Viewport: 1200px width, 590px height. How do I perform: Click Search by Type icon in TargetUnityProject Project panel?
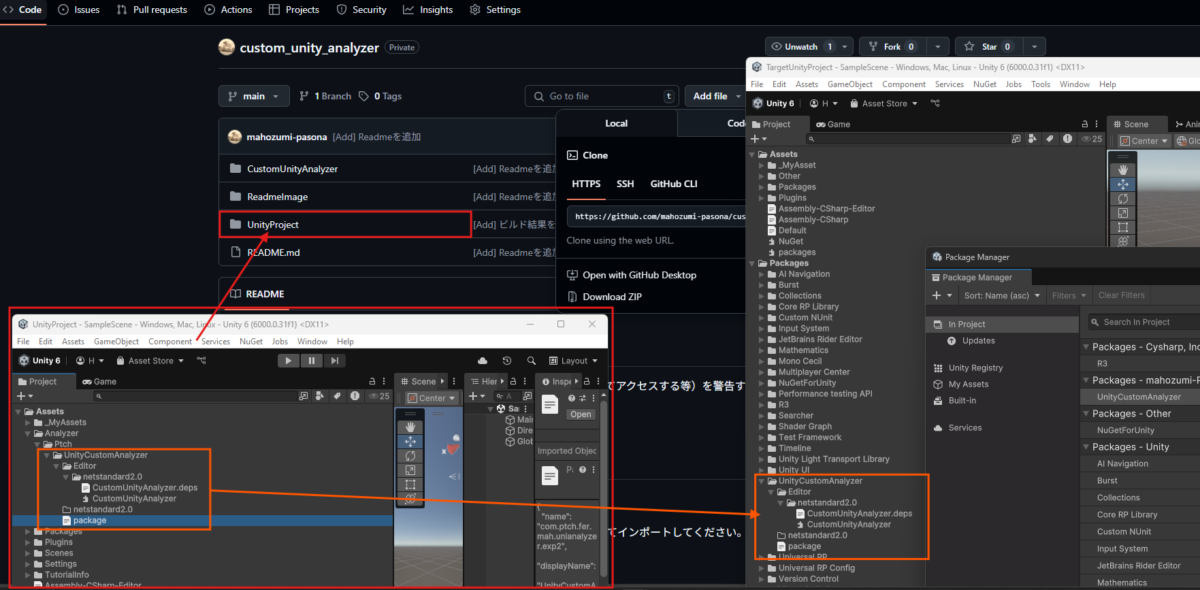(1033, 139)
